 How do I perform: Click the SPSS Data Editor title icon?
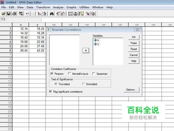[2, 2]
